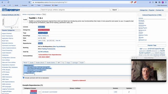The width and height of the screenshot is (168, 94).
Task: Open the Brave Rewards triangle icon
Action: [x=135, y=2]
